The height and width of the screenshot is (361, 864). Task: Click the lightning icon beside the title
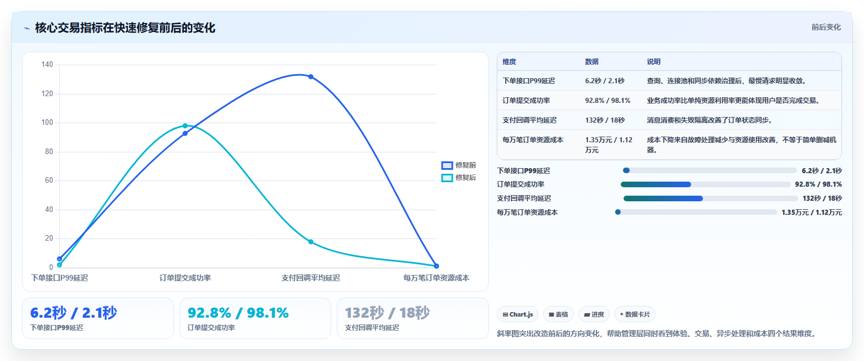[x=26, y=28]
